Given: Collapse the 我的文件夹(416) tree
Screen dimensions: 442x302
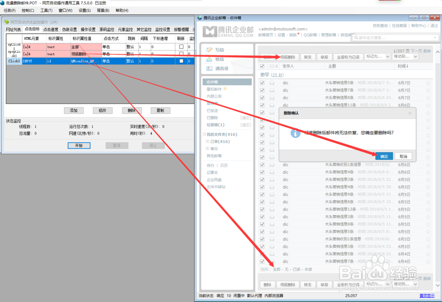Looking at the screenshot, I should (204, 134).
